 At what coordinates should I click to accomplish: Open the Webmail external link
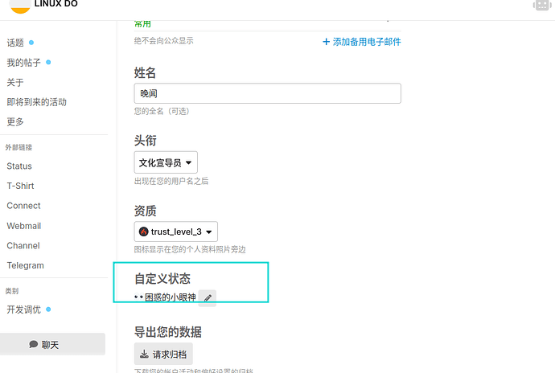(23, 226)
